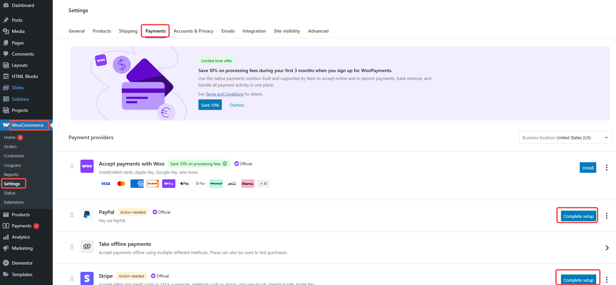The image size is (616, 285).
Task: Open the Dashboard sidebar icon
Action: coord(6,5)
